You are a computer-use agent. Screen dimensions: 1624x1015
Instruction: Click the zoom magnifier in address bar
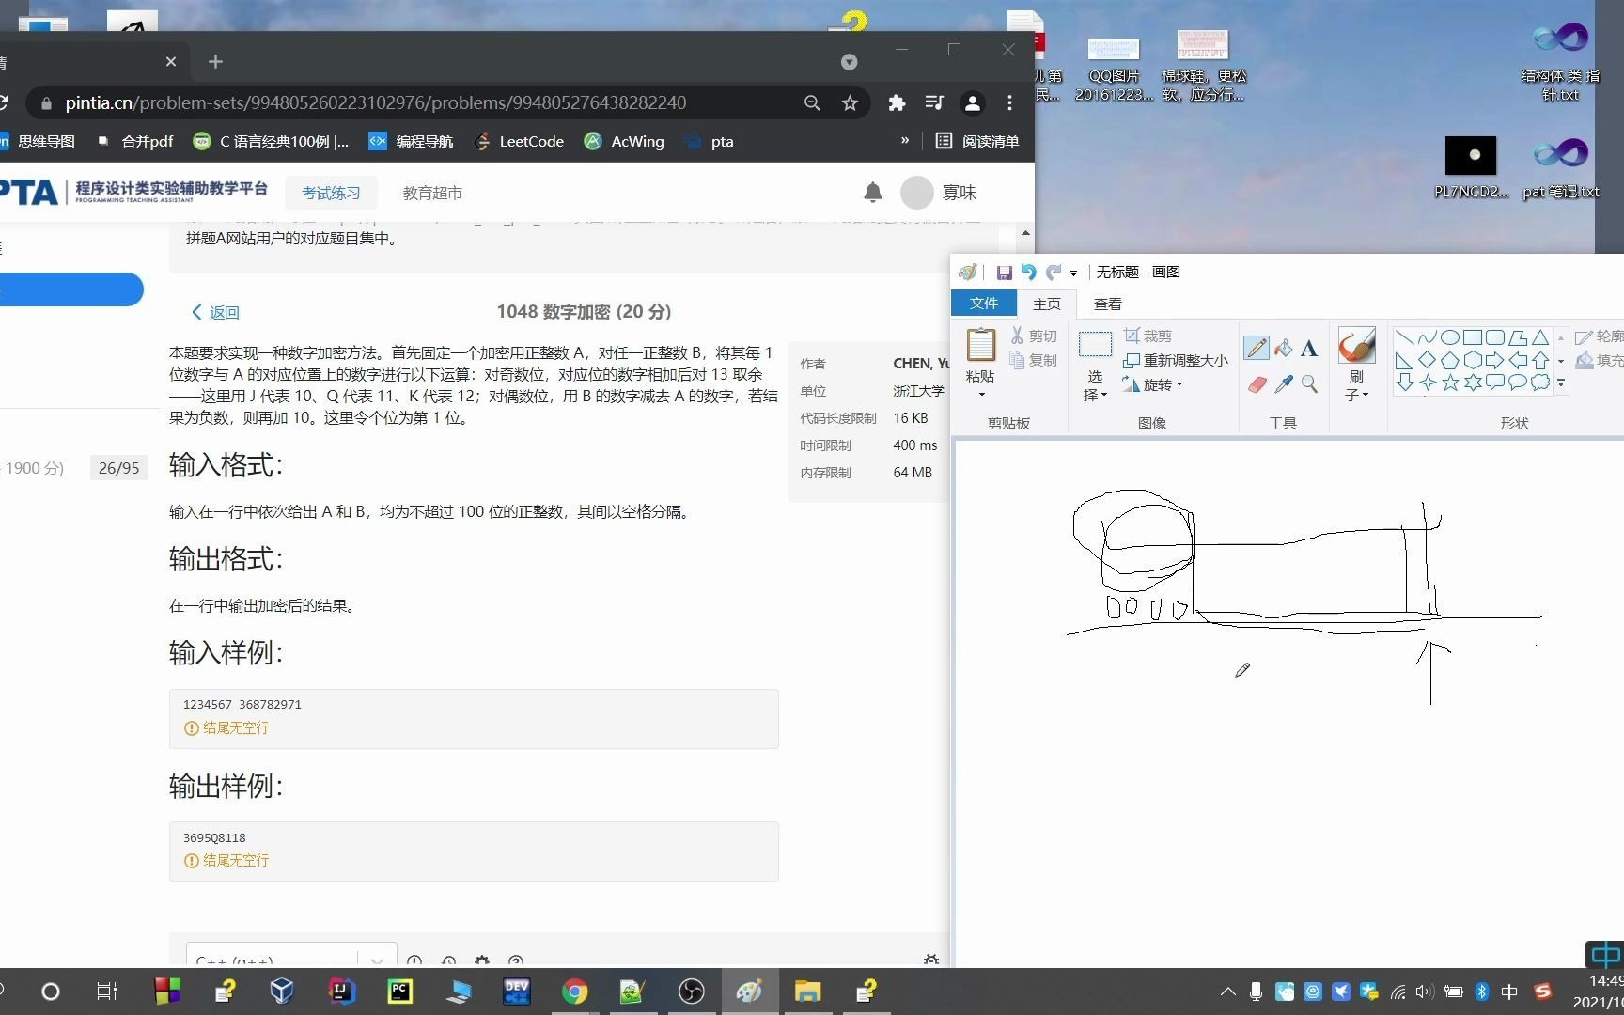[813, 103]
